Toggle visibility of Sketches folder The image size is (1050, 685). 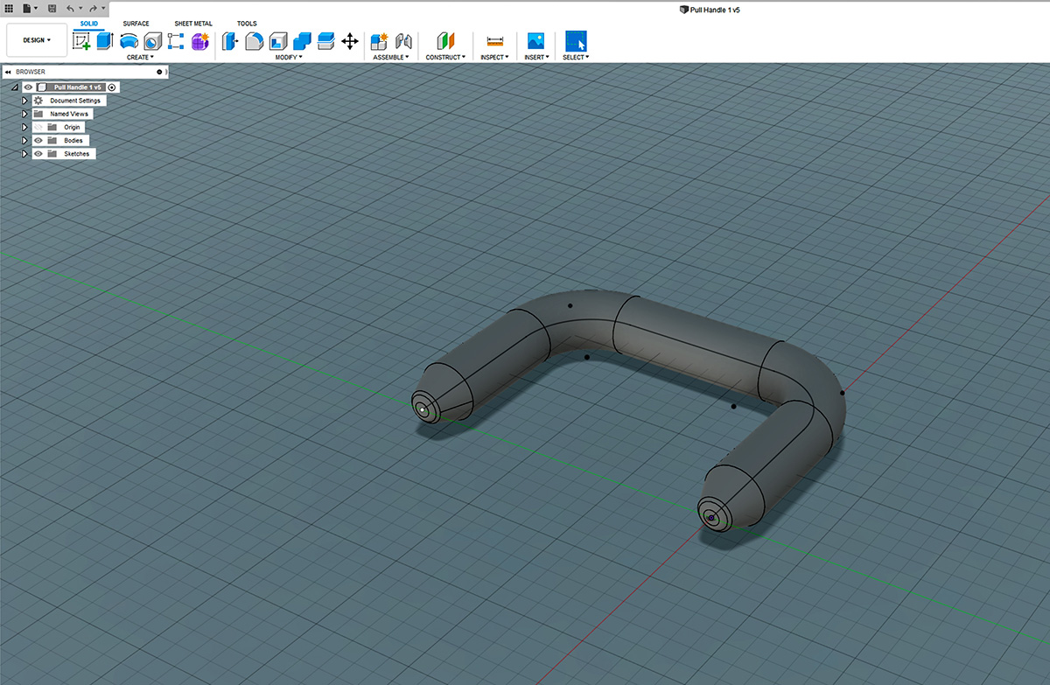38,153
